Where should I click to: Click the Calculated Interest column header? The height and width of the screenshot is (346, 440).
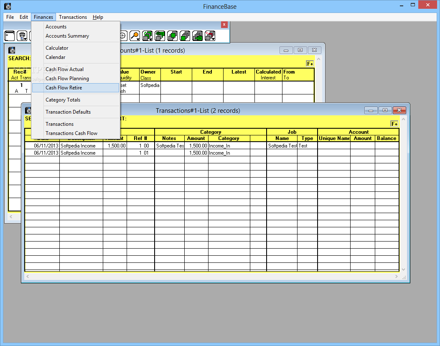(x=268, y=75)
